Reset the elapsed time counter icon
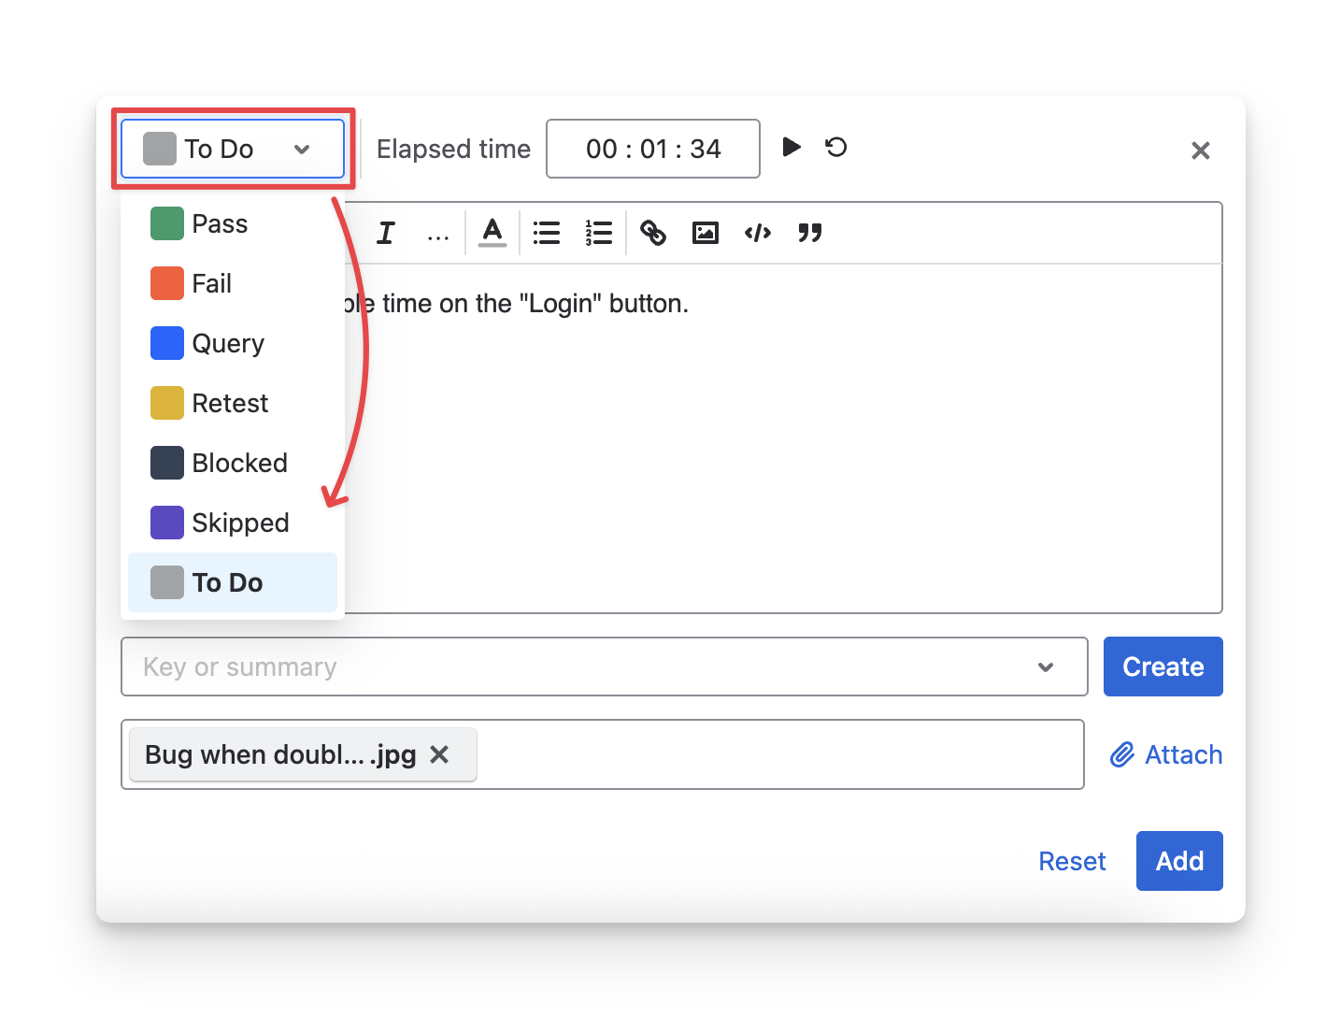Screen dimensions: 1341x1018 pyautogui.click(x=835, y=148)
